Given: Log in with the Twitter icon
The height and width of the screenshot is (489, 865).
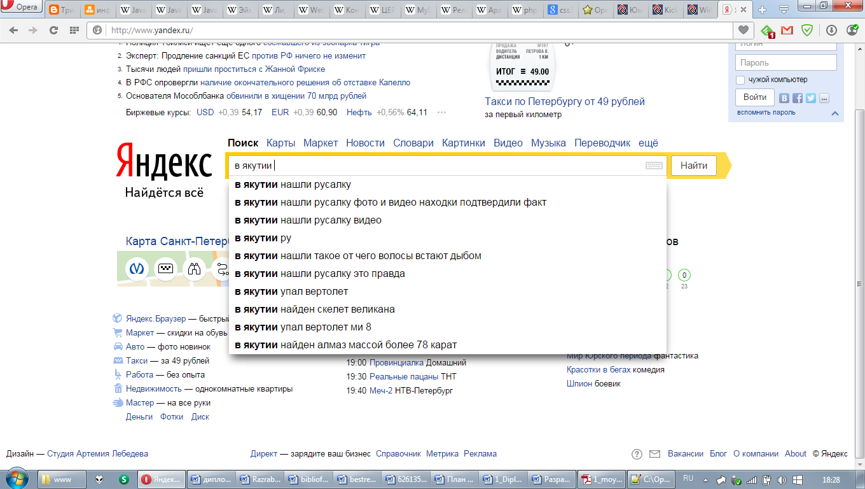Looking at the screenshot, I should (811, 98).
